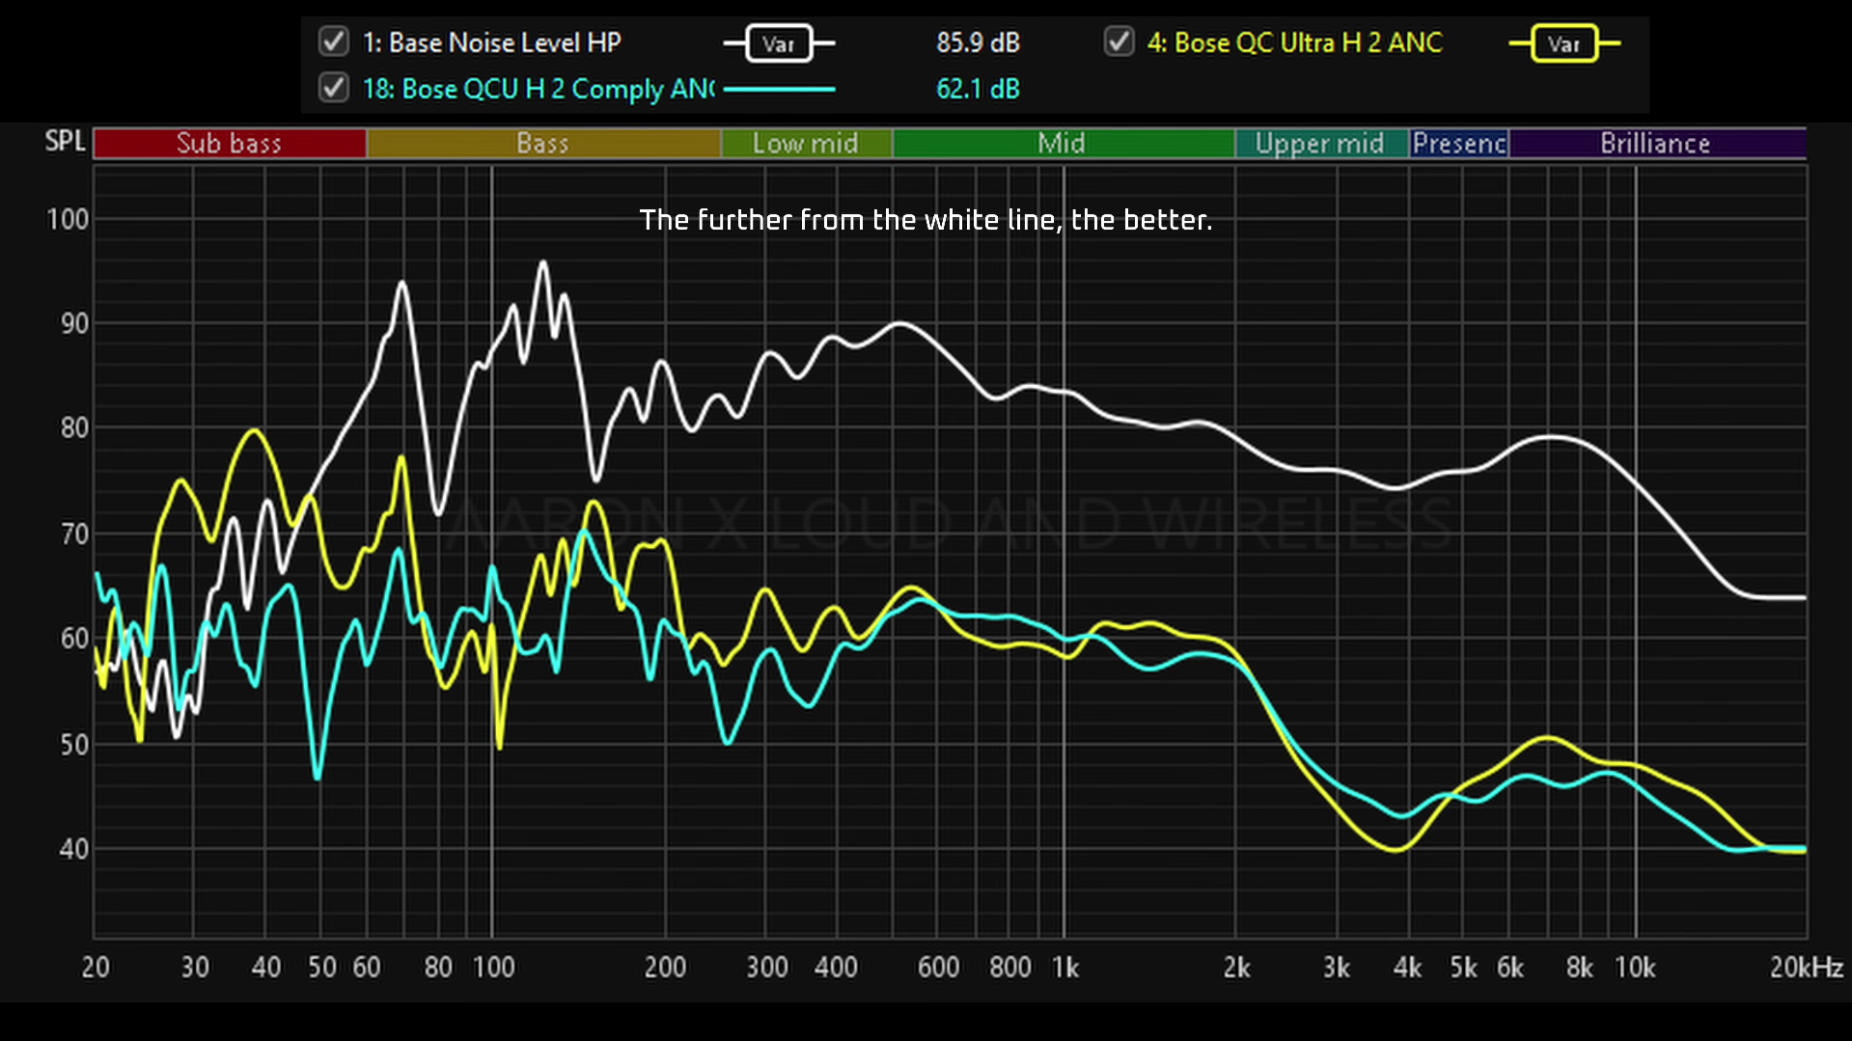The image size is (1852, 1041).
Task: Click the 40 dB tick on the SPL axis
Action: (x=73, y=849)
